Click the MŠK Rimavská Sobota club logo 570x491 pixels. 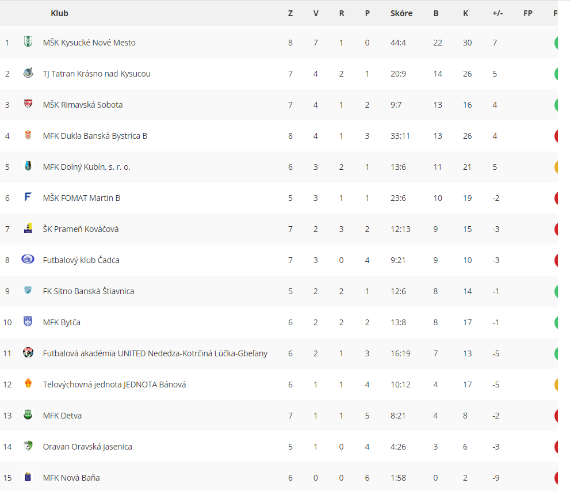[28, 104]
